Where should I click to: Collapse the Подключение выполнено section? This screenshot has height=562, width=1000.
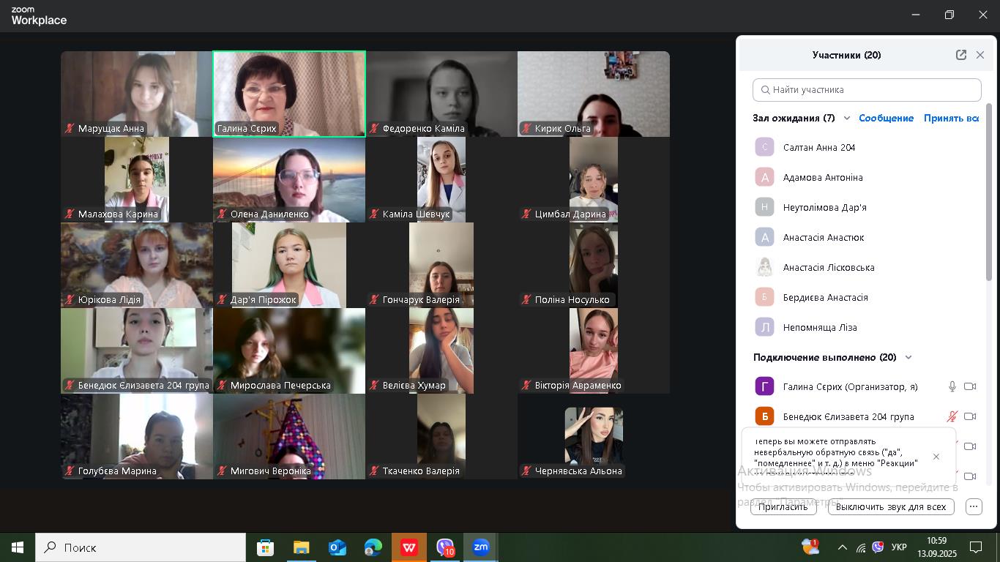click(908, 357)
